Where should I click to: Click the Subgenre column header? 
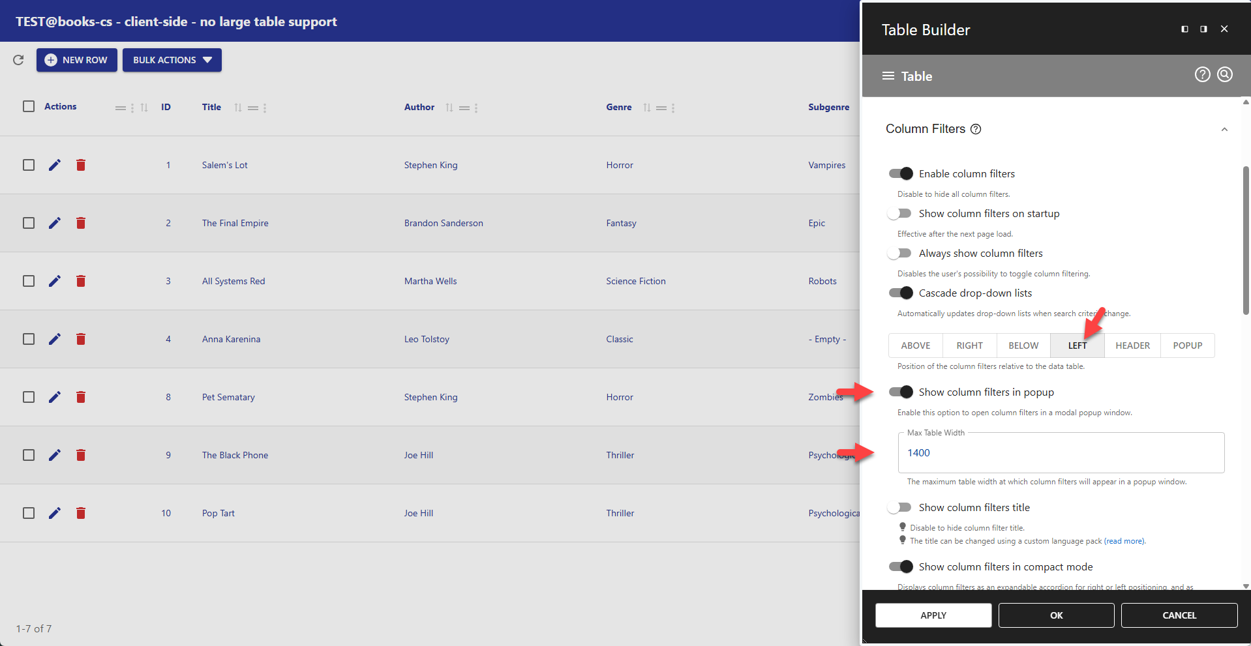click(x=828, y=107)
